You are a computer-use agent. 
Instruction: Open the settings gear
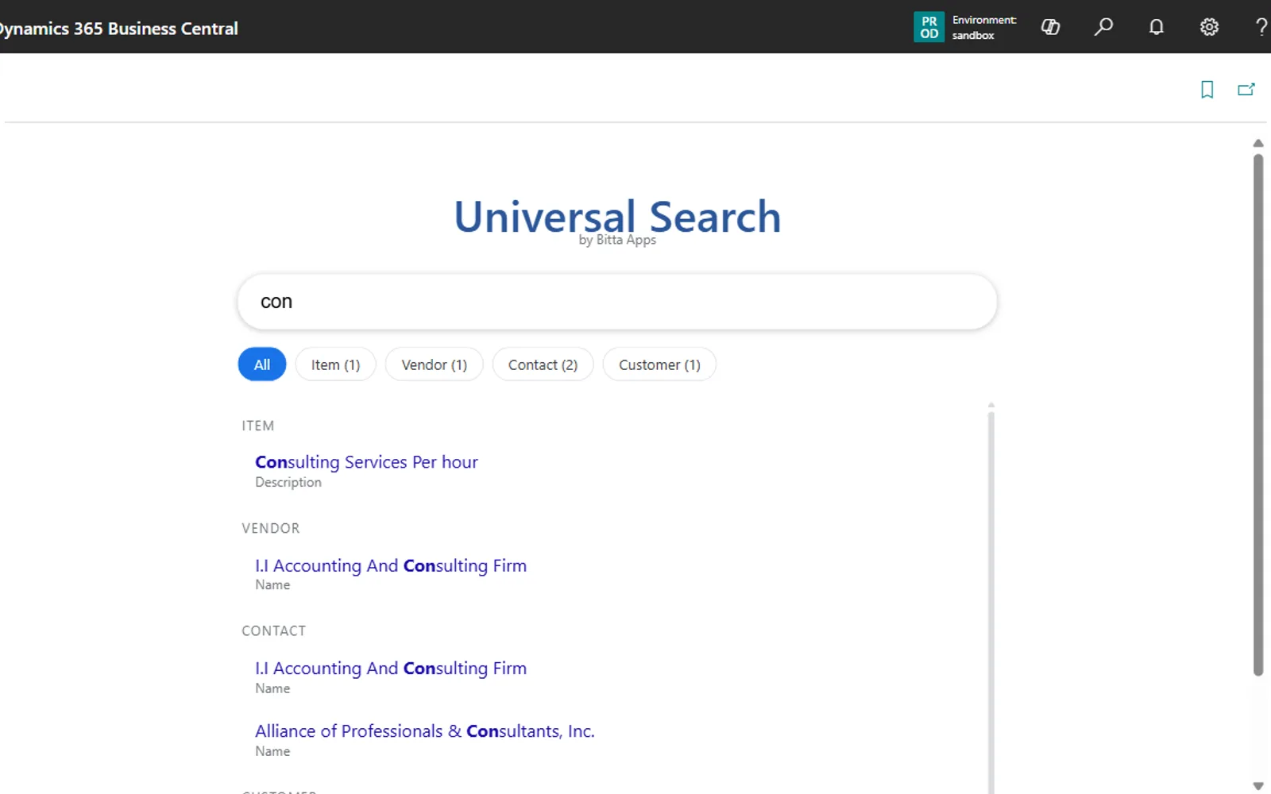pyautogui.click(x=1209, y=27)
